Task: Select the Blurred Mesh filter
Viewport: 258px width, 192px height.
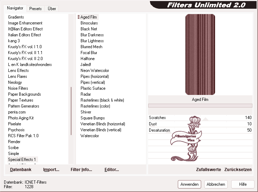Action: coord(91,47)
